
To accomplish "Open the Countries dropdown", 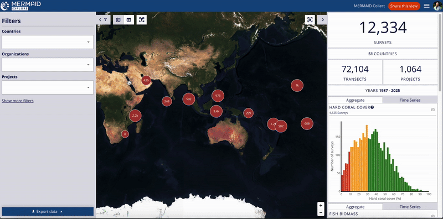I will (48, 42).
